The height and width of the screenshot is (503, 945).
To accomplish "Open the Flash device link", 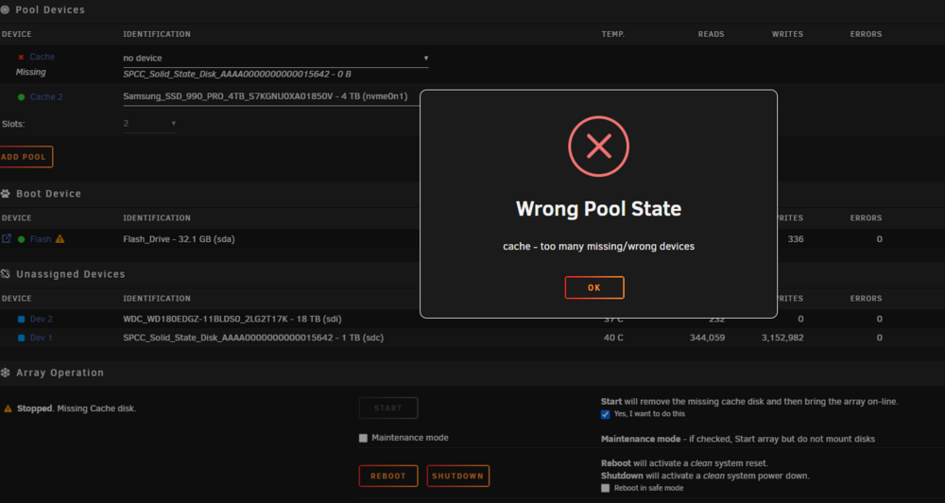I will [41, 239].
